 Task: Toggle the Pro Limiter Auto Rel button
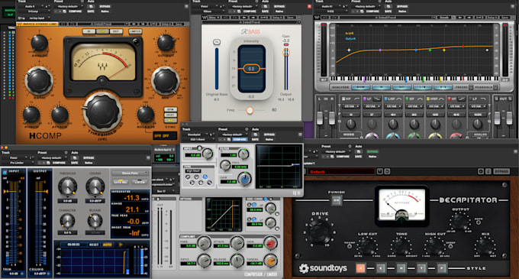[120, 182]
